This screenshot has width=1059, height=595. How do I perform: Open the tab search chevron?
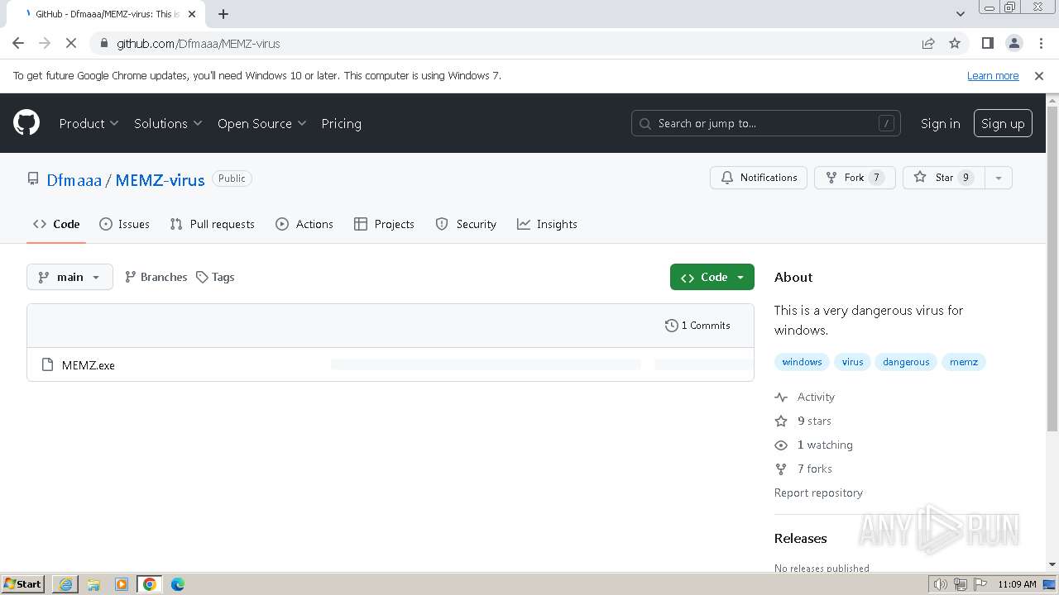(960, 13)
